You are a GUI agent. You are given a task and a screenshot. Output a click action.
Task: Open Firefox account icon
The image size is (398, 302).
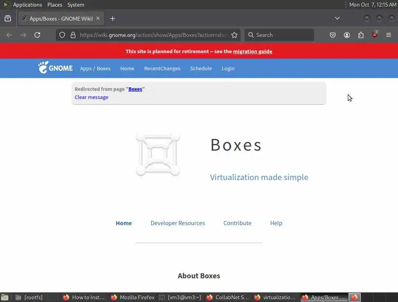tap(347, 35)
